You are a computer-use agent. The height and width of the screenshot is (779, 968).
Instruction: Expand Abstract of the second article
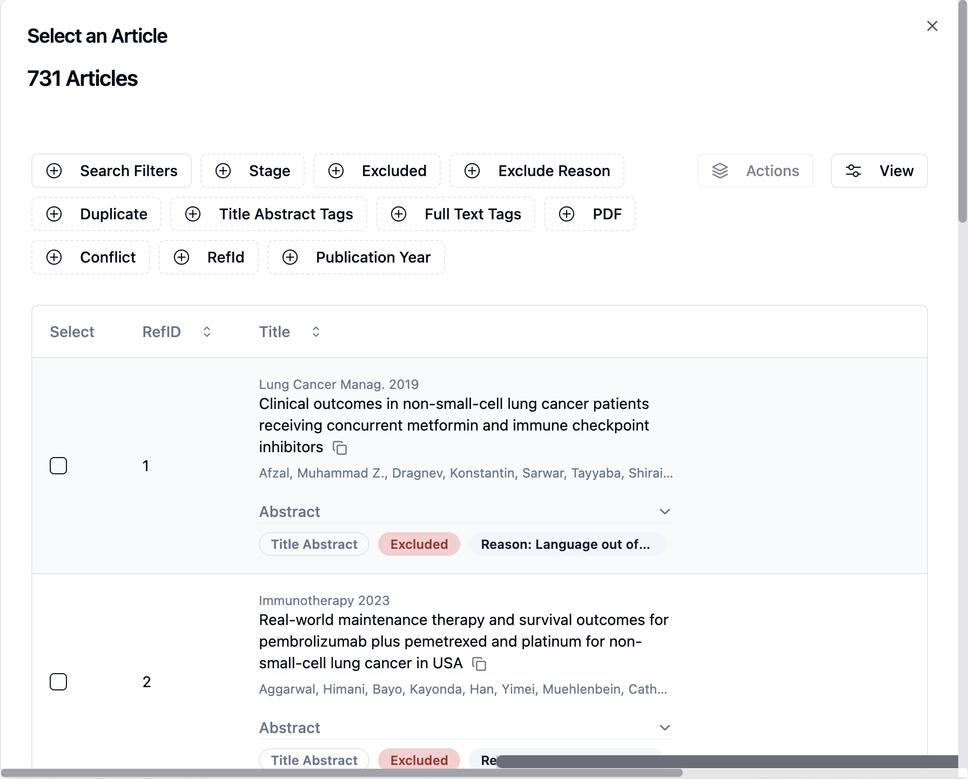pyautogui.click(x=664, y=728)
